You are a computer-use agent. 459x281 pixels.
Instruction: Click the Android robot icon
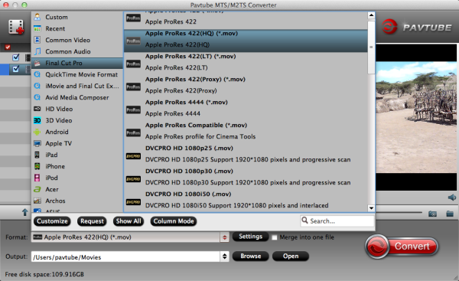point(37,132)
